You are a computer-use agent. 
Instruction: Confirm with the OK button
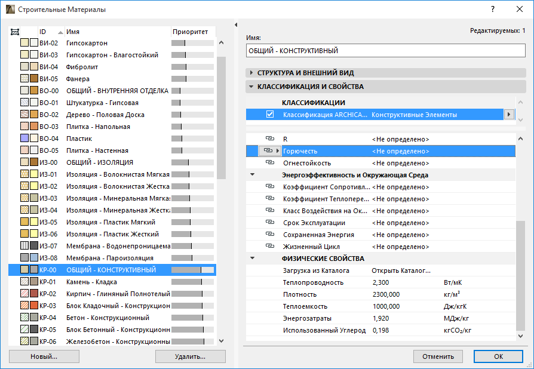click(x=498, y=356)
